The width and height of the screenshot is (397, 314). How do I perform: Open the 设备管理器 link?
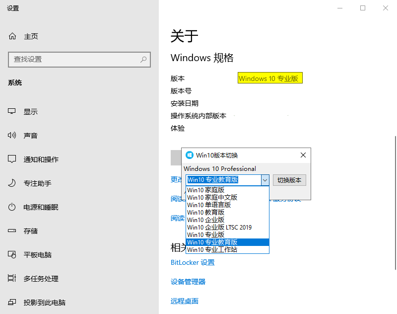click(188, 282)
